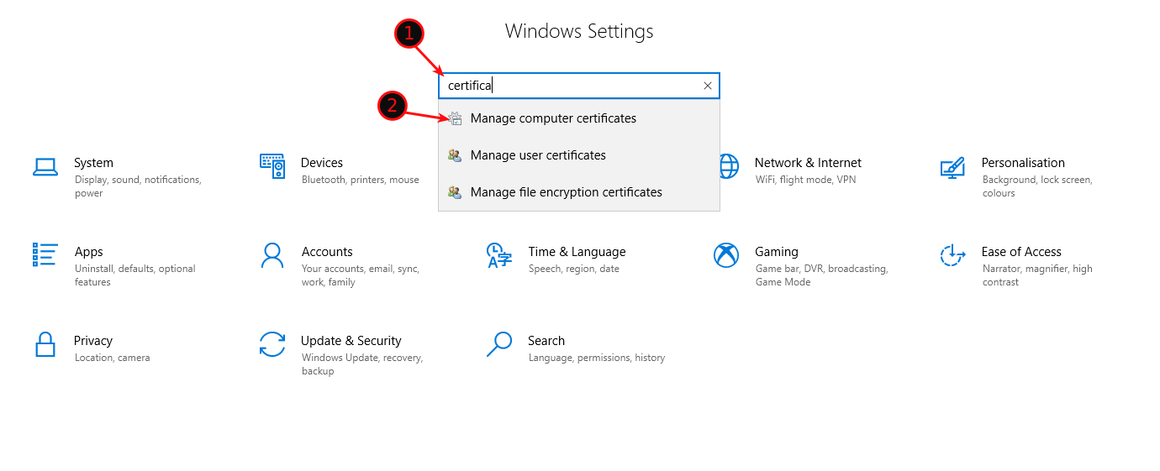This screenshot has width=1160, height=471.
Task: Click the Personalisation paintbrush icon
Action: [952, 167]
